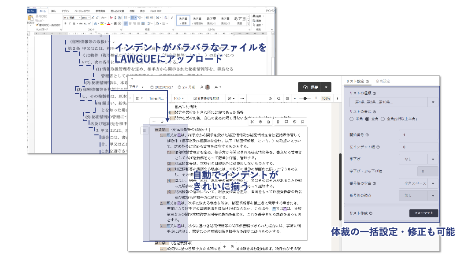This screenshot has height=257, width=457.
Task: Click the comment bubble icon in the clause toolbar
Action: click(x=286, y=122)
